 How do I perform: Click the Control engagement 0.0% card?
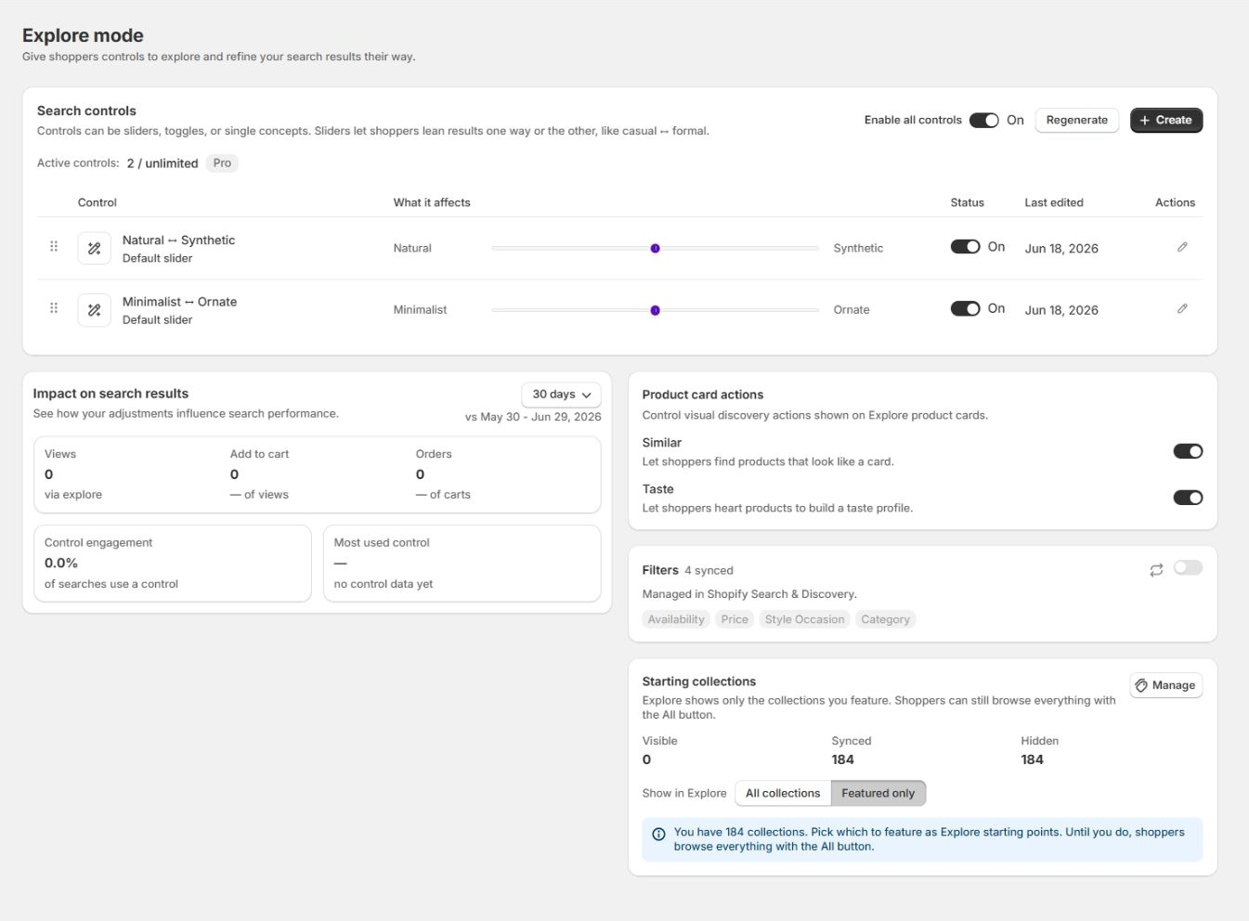[173, 564]
